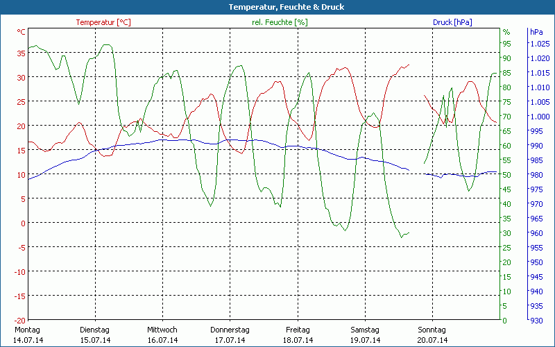This screenshot has width=555, height=347.
Task: Click the 1.025 tick on the pressure axis
Action: pos(540,44)
